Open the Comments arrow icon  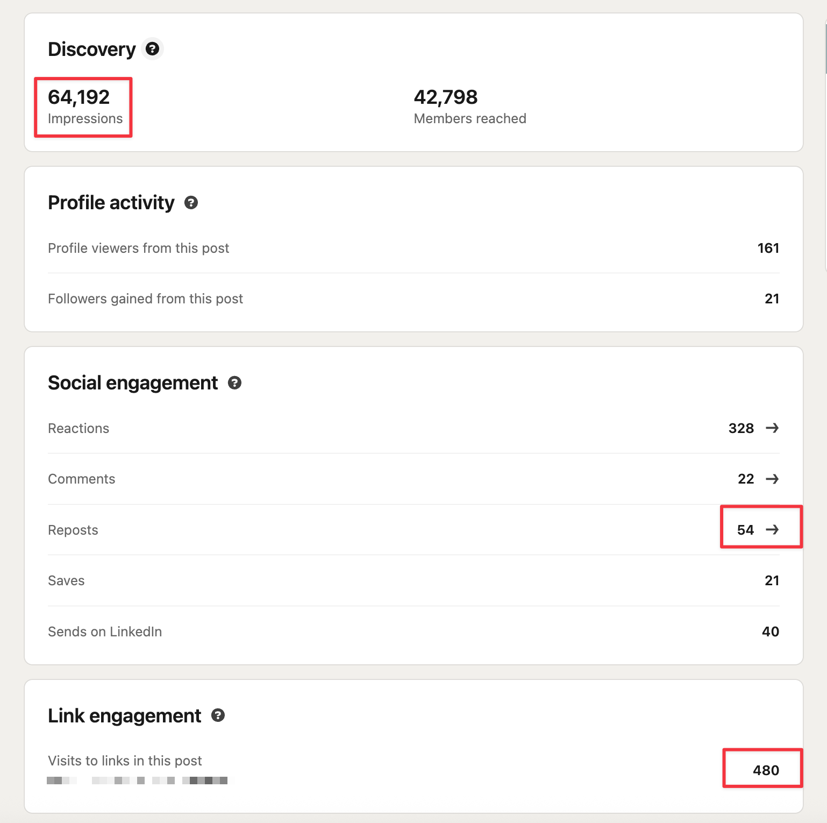tap(772, 479)
